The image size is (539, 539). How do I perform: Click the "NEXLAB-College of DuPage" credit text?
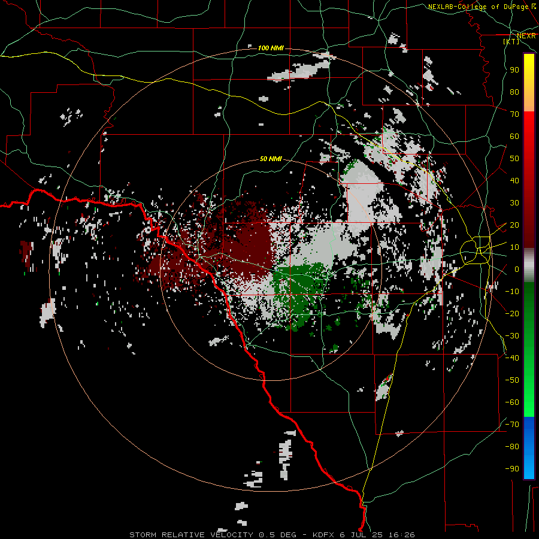tap(478, 7)
